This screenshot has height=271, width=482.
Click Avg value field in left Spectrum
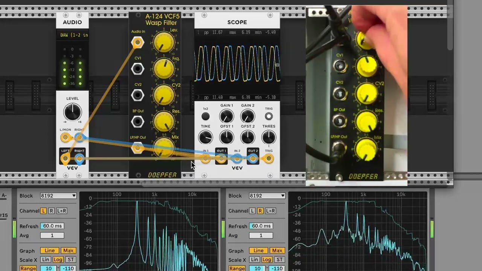click(52, 236)
